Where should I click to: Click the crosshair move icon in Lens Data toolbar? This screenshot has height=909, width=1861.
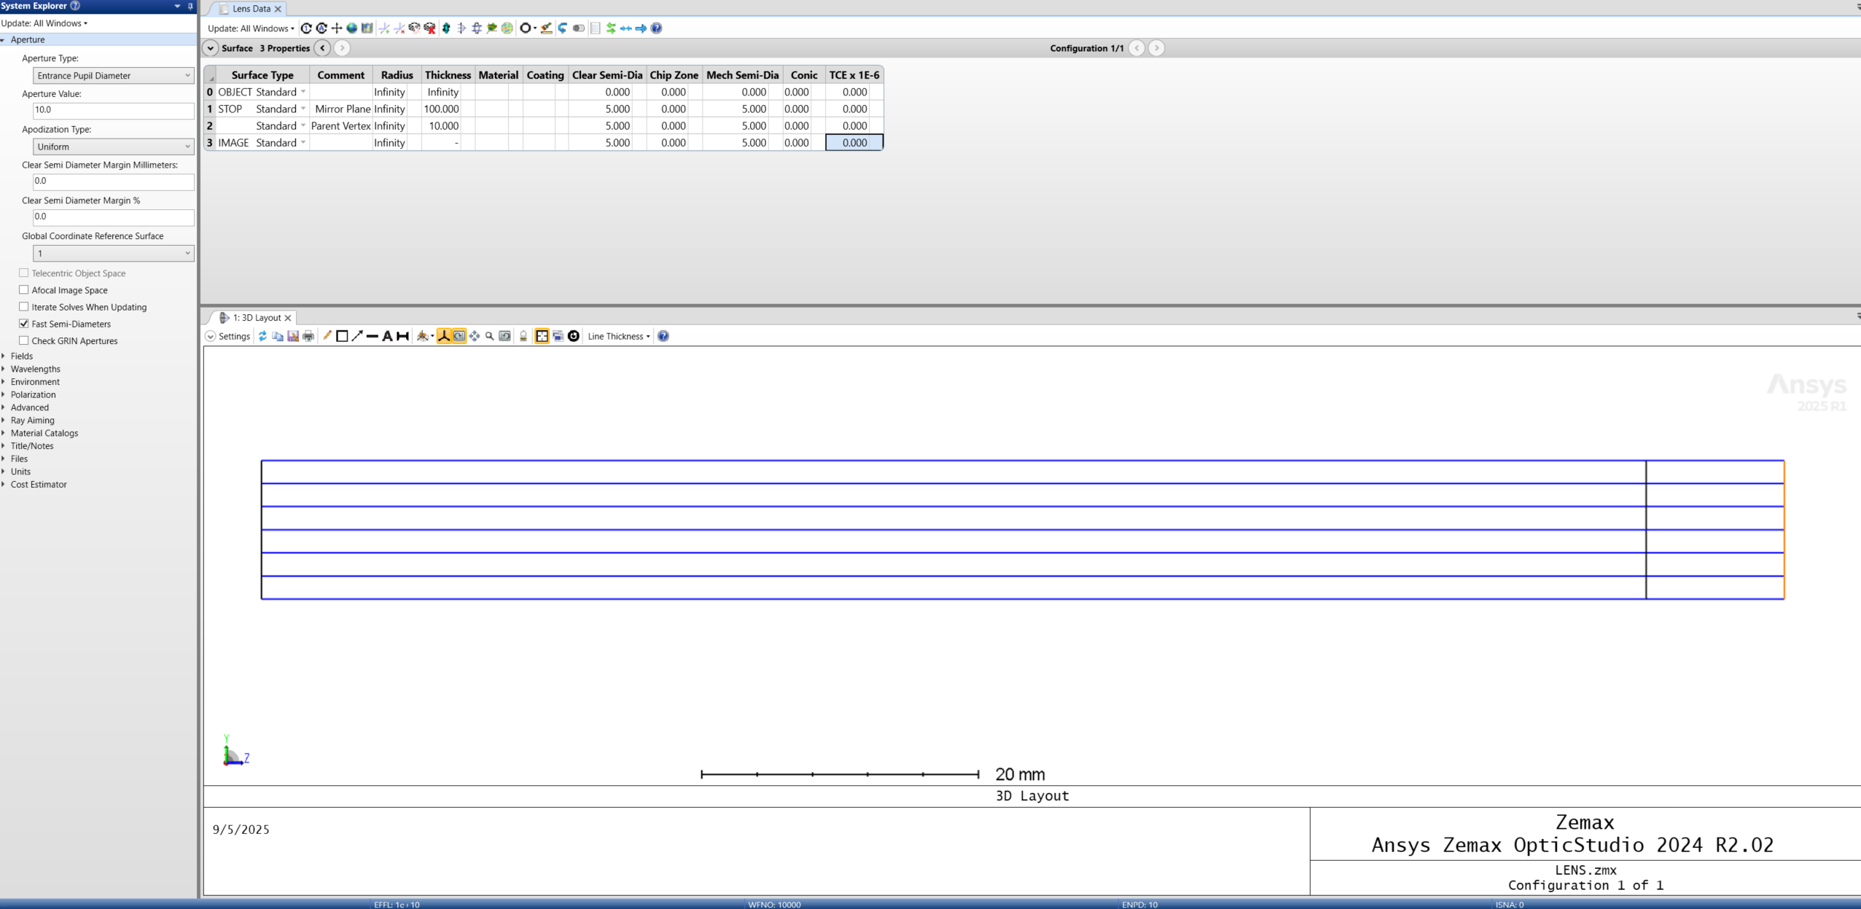(x=337, y=28)
